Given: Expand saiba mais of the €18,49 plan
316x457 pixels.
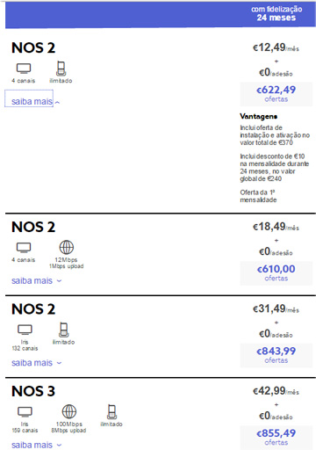Looking at the screenshot, I should coord(37,280).
